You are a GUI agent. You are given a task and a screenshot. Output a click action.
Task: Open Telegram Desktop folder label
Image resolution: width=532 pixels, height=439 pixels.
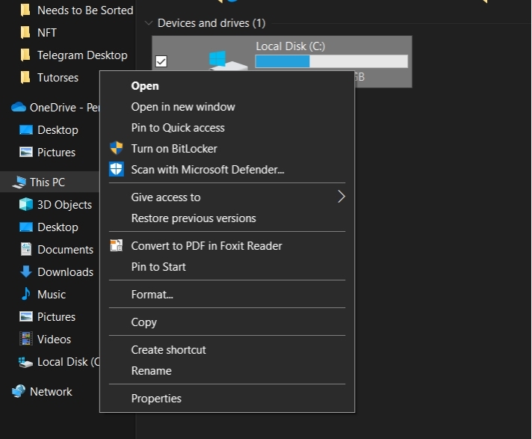point(82,55)
